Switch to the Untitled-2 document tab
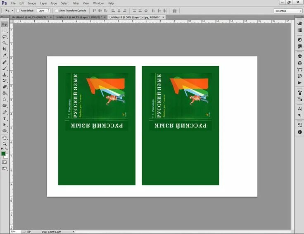The height and width of the screenshot is (234, 304). pyautogui.click(x=79, y=17)
